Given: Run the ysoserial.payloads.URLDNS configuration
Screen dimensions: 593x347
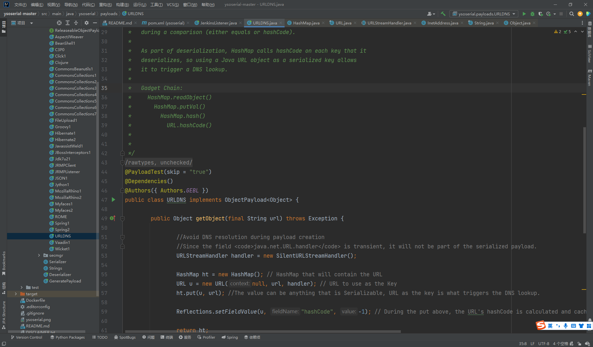Looking at the screenshot, I should tap(524, 14).
